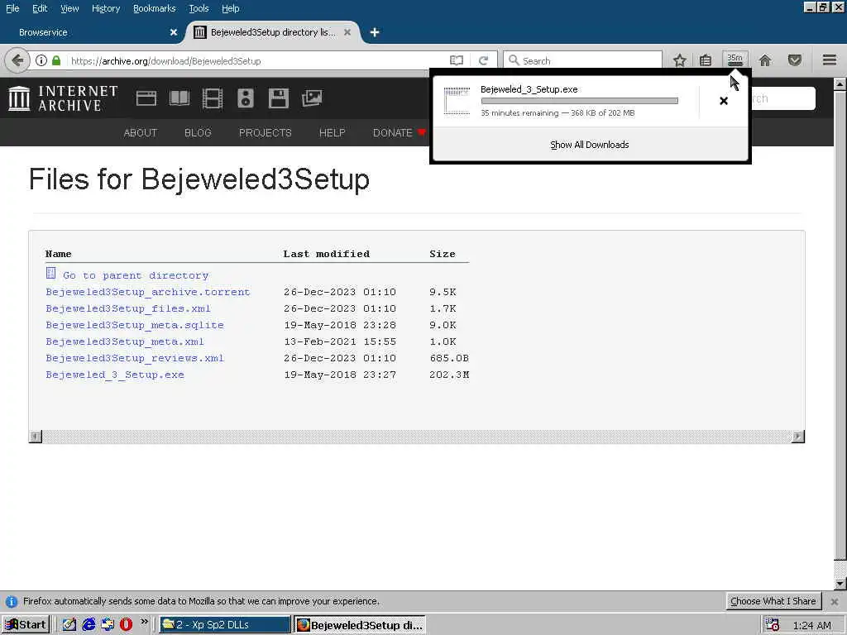The height and width of the screenshot is (635, 847).
Task: Open Bejeweled3Setup_files.xml link
Action: coord(128,308)
